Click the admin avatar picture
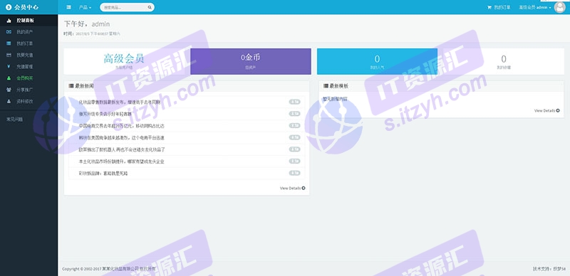This screenshot has width=570, height=276. [x=559, y=7]
